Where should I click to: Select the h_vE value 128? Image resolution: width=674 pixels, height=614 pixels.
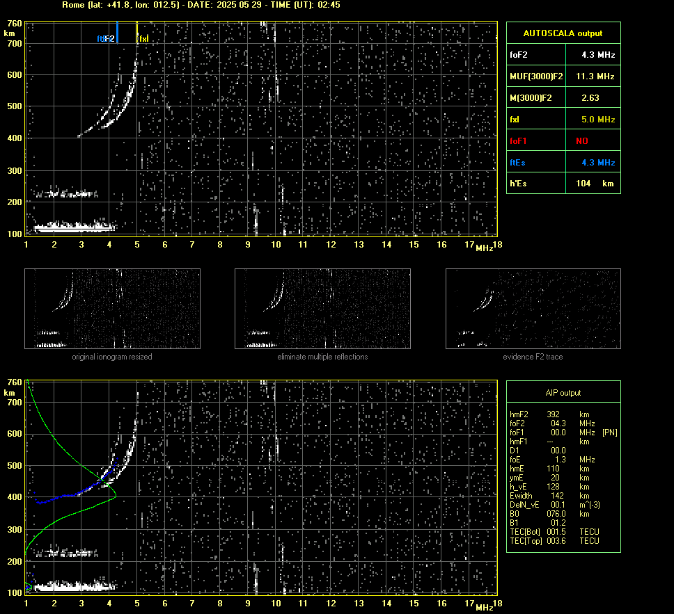(554, 487)
